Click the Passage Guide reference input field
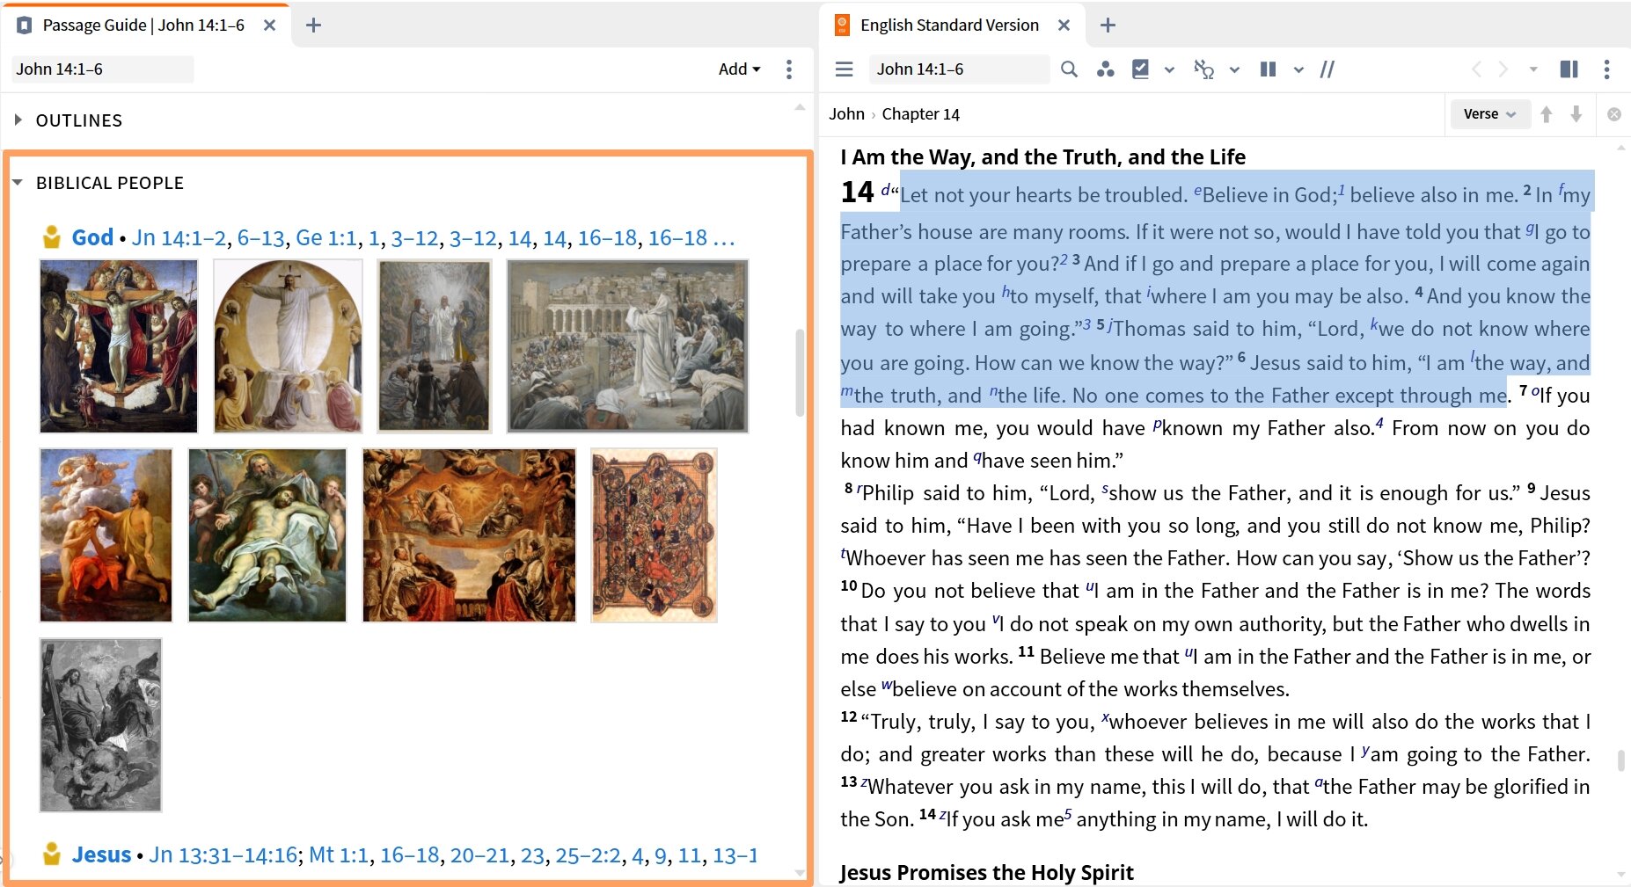 pos(102,69)
